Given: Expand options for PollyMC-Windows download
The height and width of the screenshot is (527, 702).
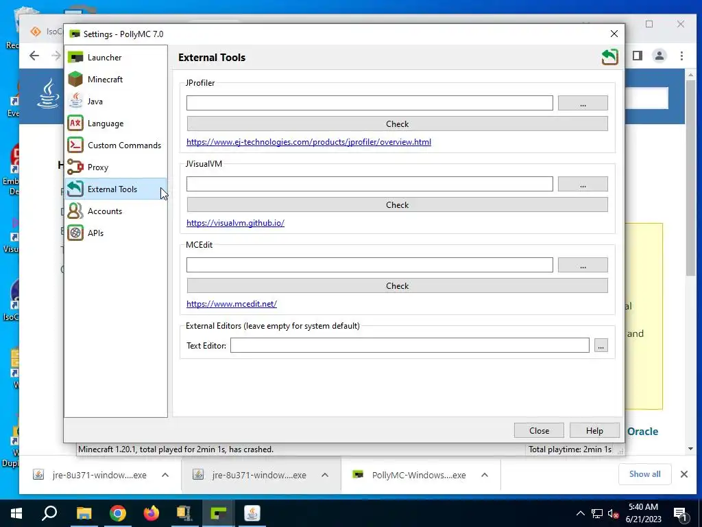Looking at the screenshot, I should tap(485, 475).
